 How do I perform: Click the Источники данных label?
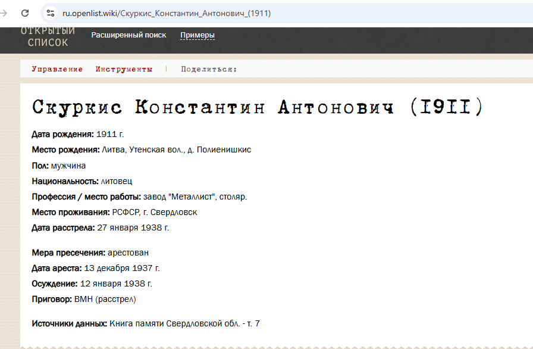point(70,324)
